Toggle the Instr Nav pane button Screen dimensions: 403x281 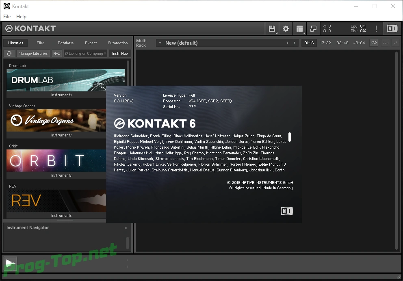[120, 54]
